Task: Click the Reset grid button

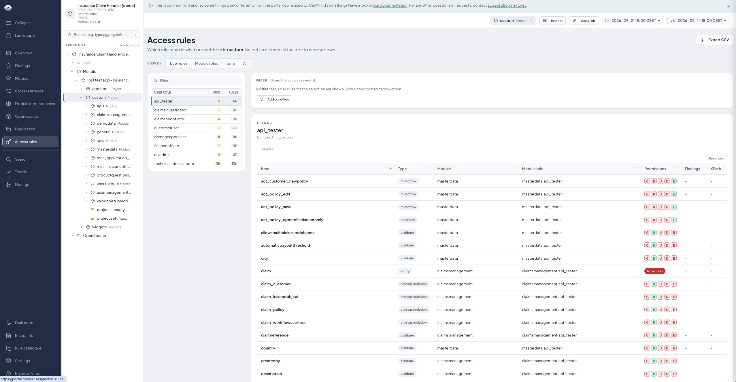Action: pyautogui.click(x=716, y=158)
